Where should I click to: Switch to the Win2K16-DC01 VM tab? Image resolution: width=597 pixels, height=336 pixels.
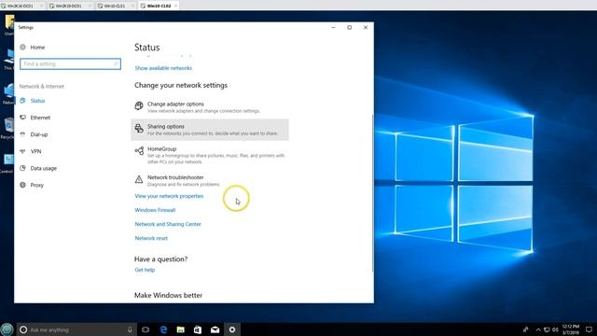21,6
